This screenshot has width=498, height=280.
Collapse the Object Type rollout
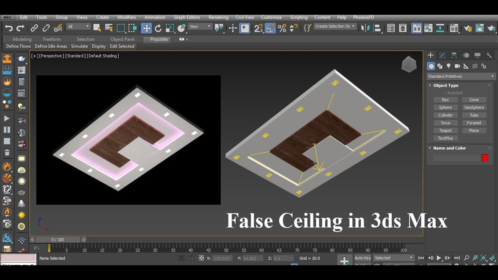pos(445,86)
